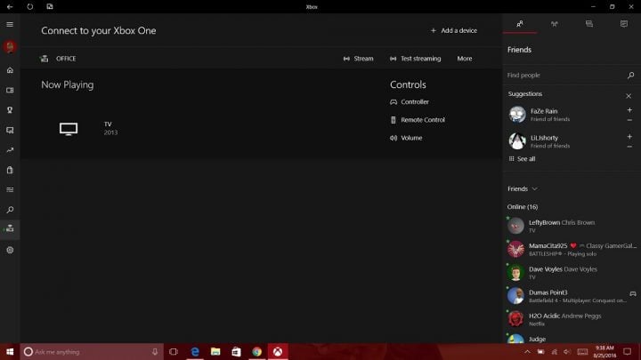This screenshot has height=360, width=641.
Task: Open the More menu
Action: (465, 59)
